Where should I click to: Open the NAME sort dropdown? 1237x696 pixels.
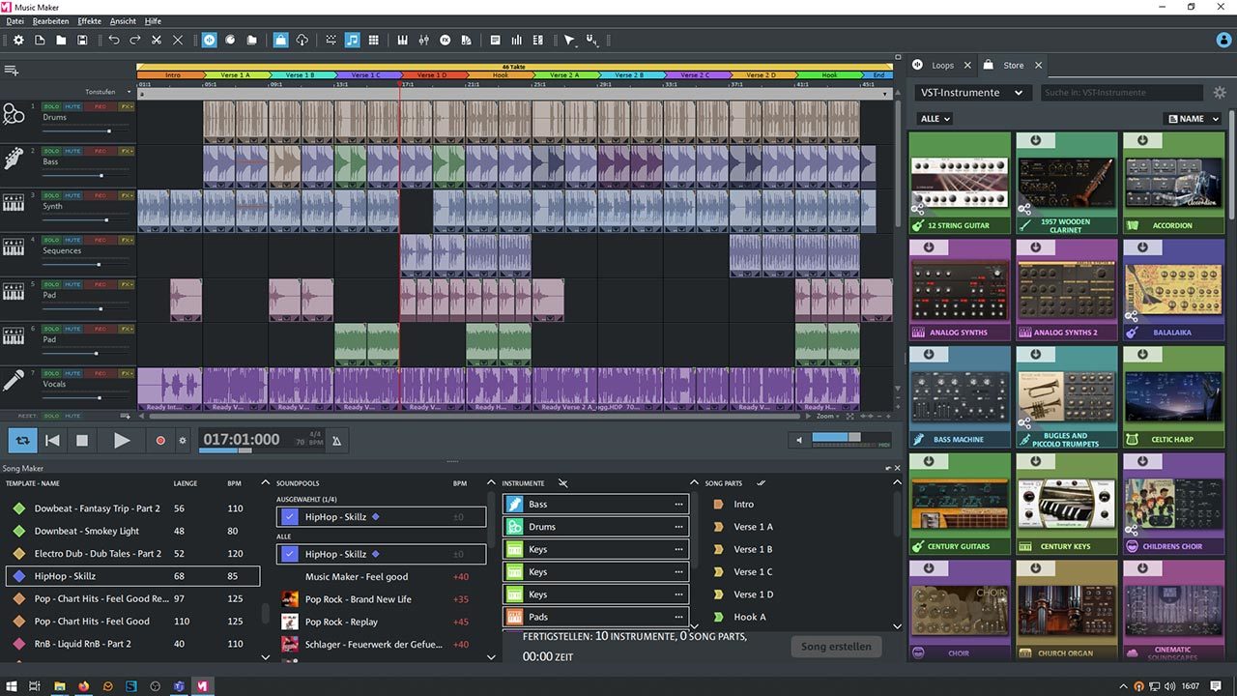tap(1192, 119)
